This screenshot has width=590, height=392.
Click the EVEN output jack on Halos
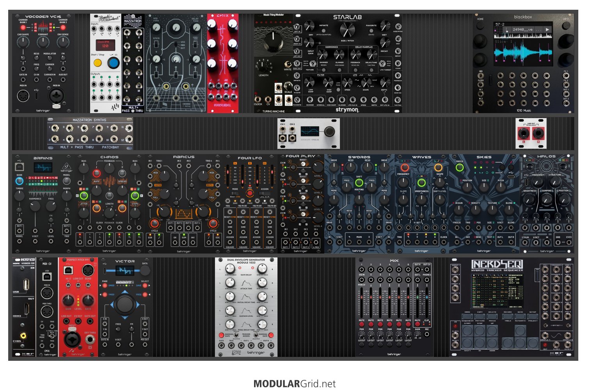click(x=569, y=242)
